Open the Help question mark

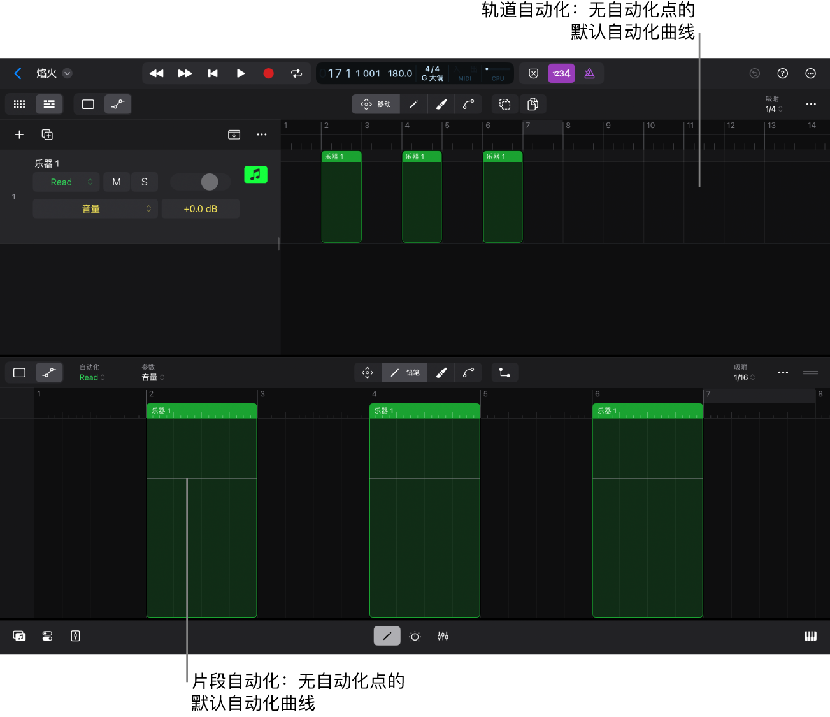click(783, 73)
